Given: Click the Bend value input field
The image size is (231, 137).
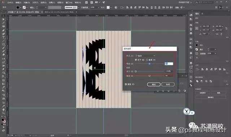Looking at the screenshot, I should [x=169, y=64].
